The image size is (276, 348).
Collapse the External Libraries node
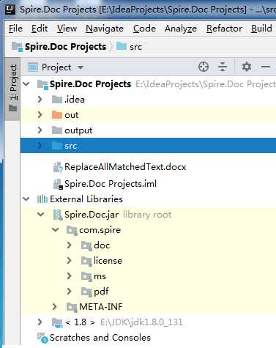[x=26, y=199]
